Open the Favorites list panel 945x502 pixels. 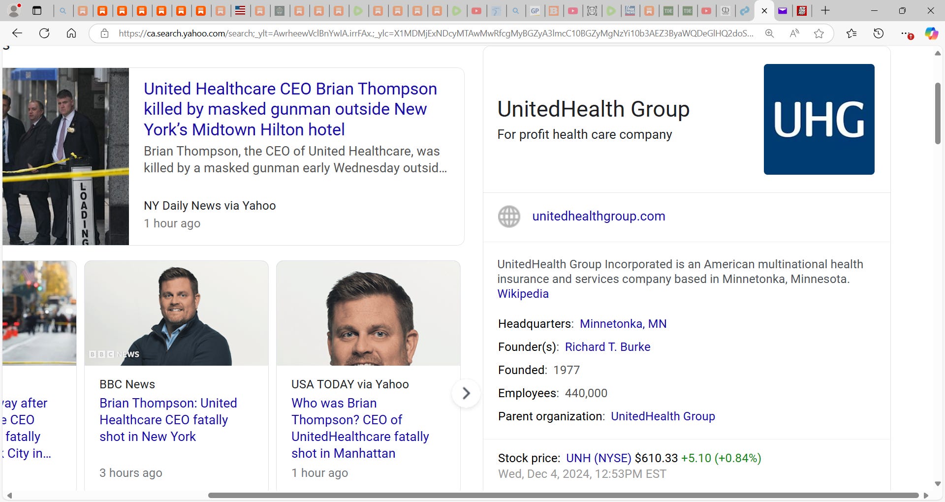pyautogui.click(x=851, y=33)
